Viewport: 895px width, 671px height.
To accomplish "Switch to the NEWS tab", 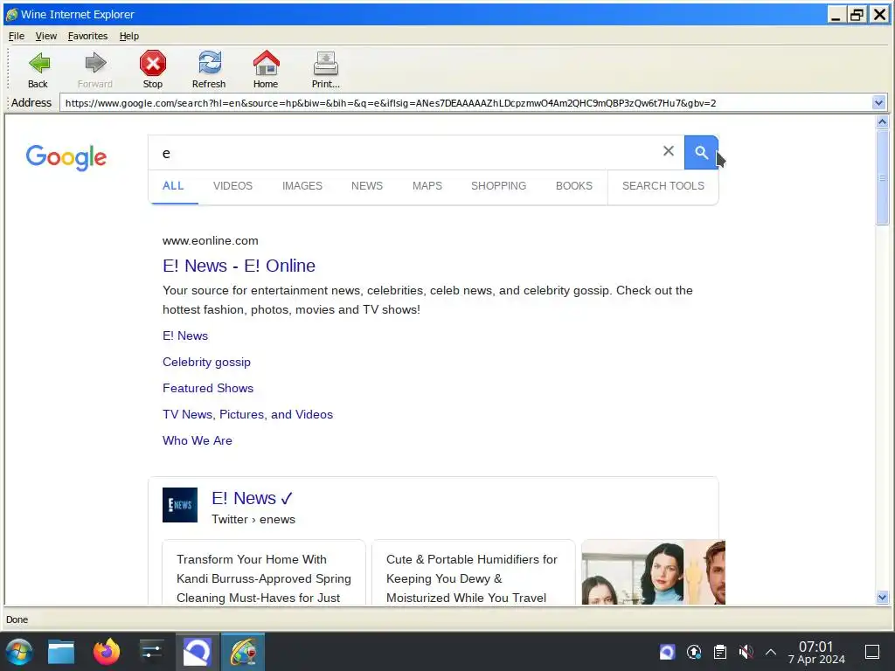I will coord(367,186).
